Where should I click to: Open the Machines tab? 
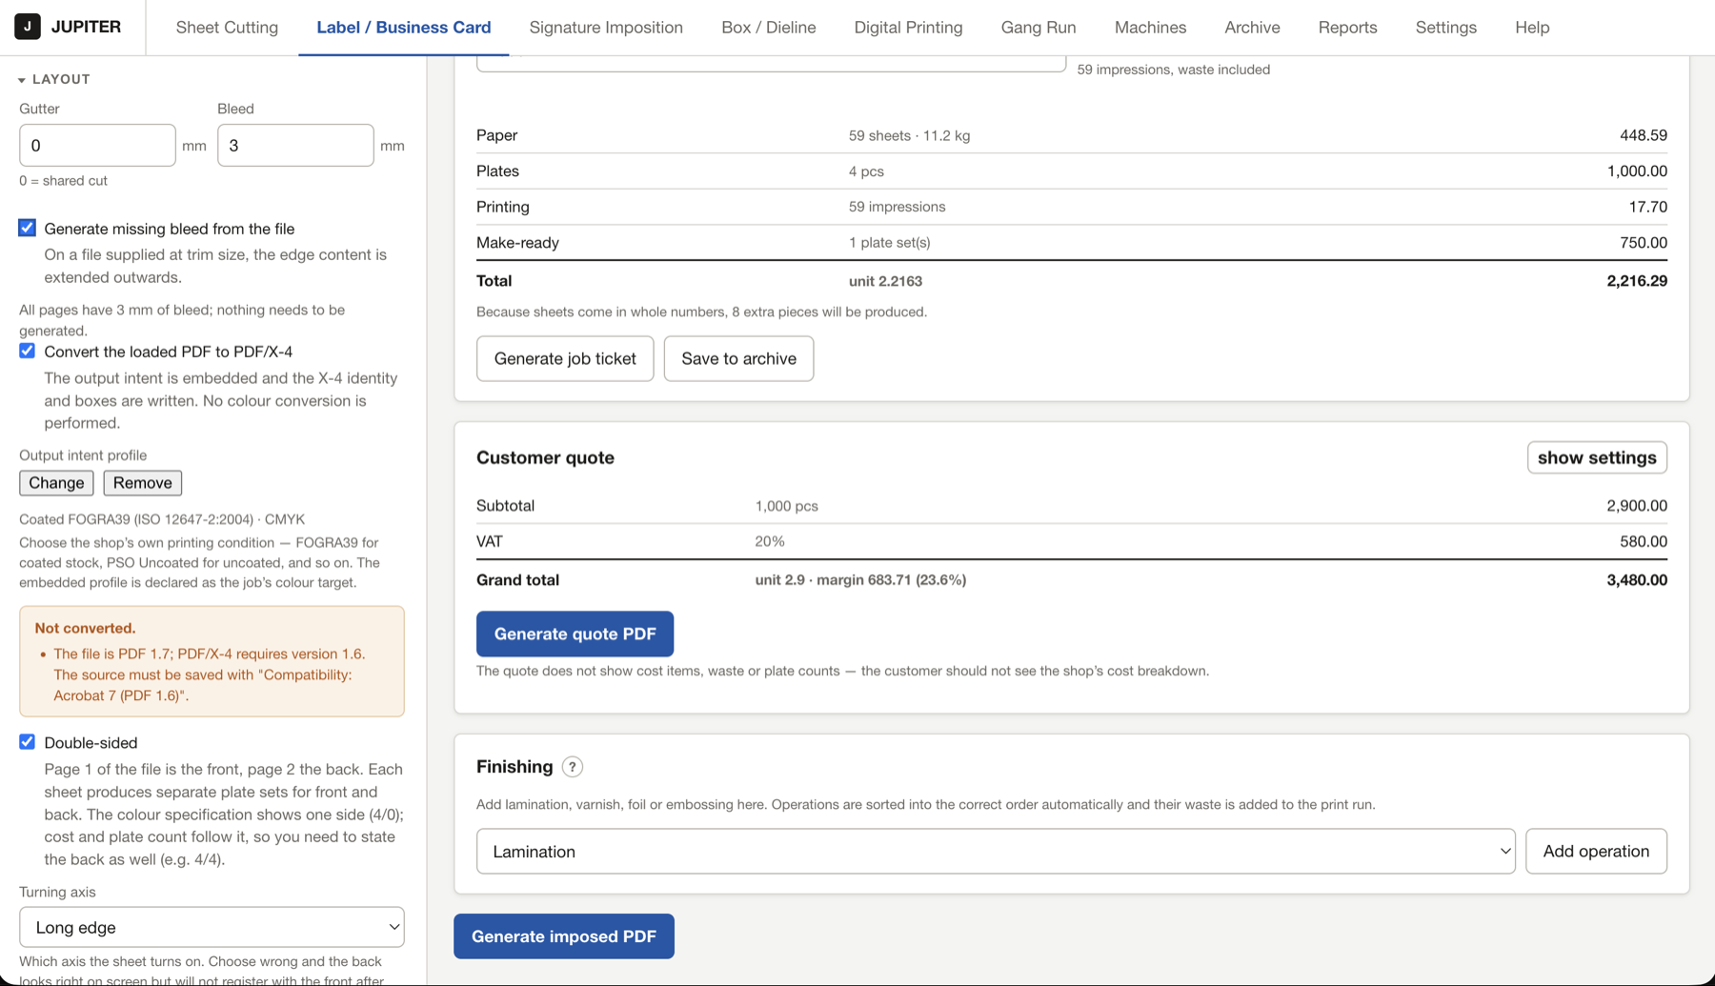point(1150,28)
